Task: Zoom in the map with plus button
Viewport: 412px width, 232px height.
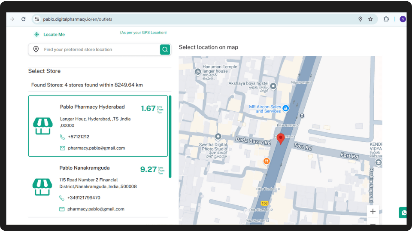Action: [x=373, y=211]
